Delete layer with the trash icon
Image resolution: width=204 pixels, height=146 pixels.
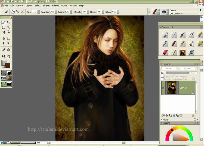(193, 115)
